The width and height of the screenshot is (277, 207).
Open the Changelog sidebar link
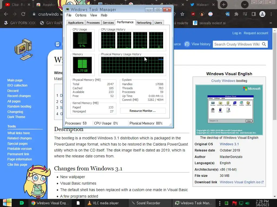pyautogui.click(x=15, y=112)
